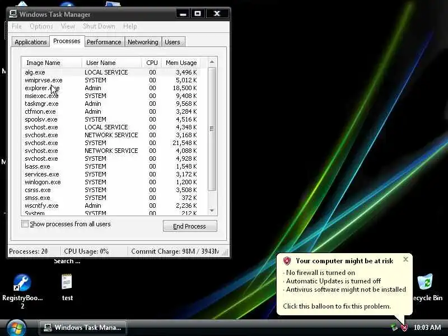Select the lsass.exe process
Image resolution: width=448 pixels, height=336 pixels.
pos(111,166)
